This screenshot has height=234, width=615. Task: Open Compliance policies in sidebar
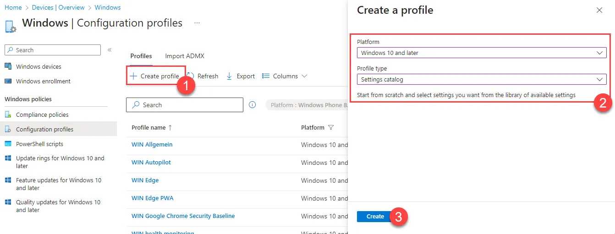click(42, 114)
